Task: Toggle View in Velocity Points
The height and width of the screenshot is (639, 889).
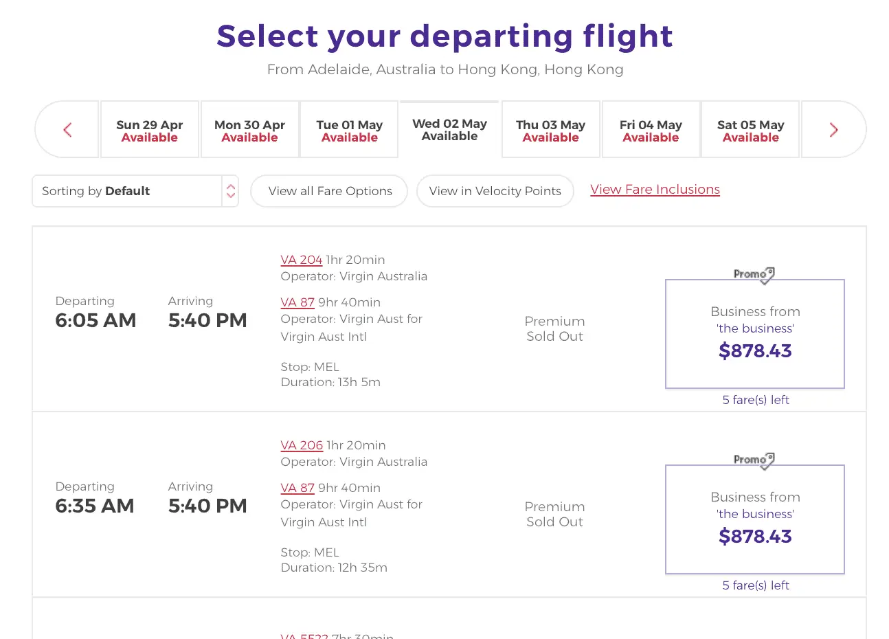Action: pyautogui.click(x=495, y=191)
